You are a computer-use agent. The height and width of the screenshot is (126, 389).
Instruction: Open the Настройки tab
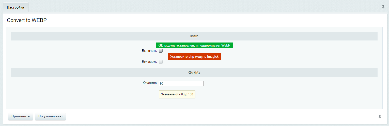pos(15,8)
